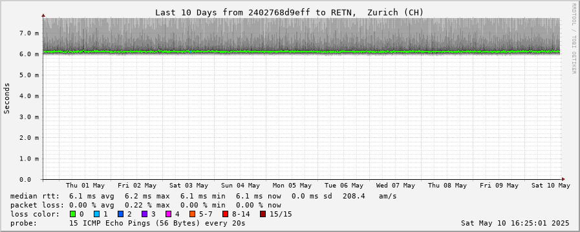The image size is (580, 232).
Task: Click the Sat 03 May axis label
Action: click(x=189, y=186)
